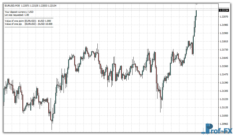
Task: Click the 1.21985 price scale label
Action: tap(224, 25)
